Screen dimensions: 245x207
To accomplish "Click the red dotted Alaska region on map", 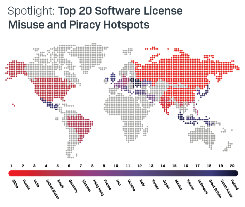I will pyautogui.click(x=16, y=70).
